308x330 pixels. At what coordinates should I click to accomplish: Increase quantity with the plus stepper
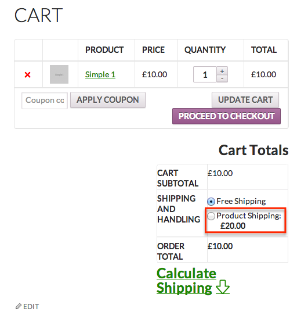pos(222,71)
